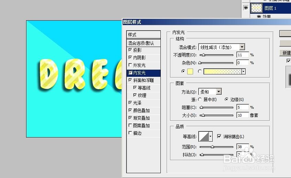Select the gradient glow radio button
This screenshot has width=291, height=178.
coord(200,71)
